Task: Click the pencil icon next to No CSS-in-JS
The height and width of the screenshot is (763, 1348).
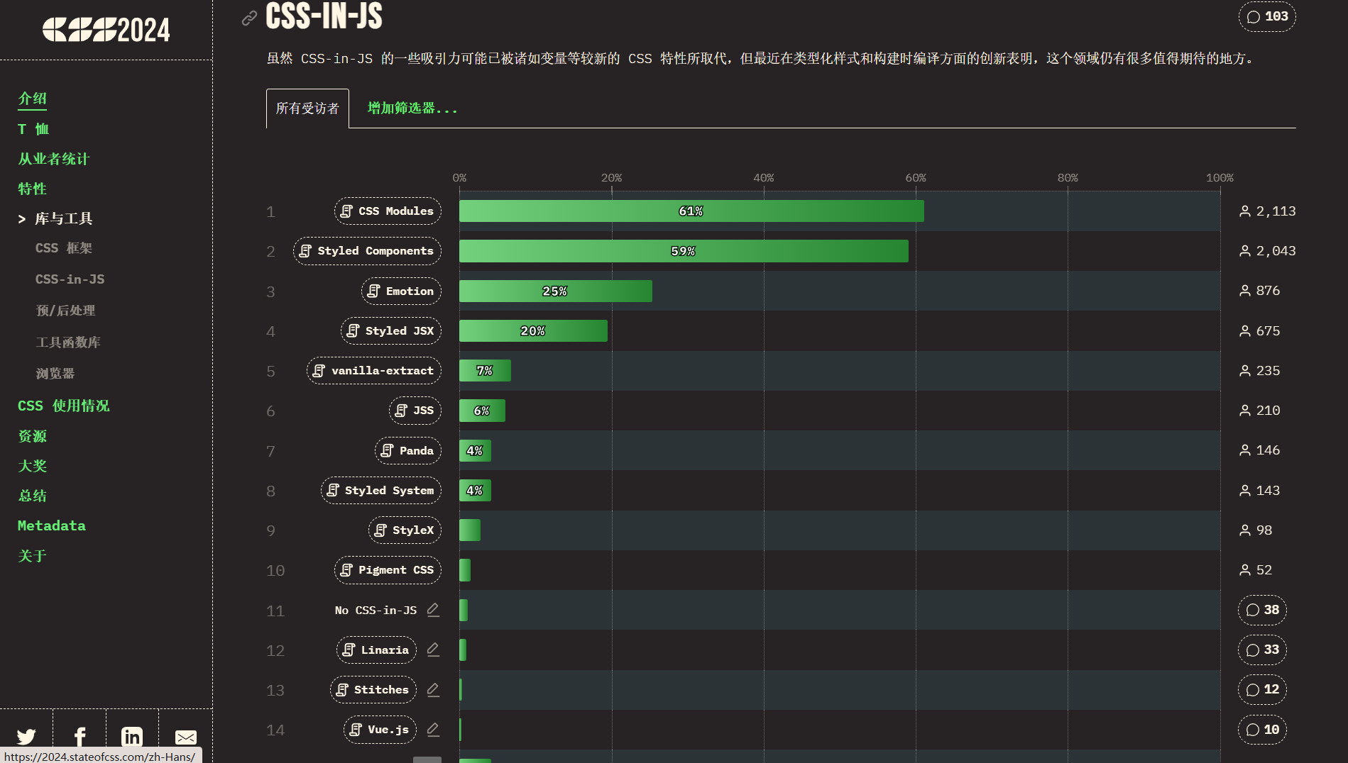Action: (x=433, y=610)
